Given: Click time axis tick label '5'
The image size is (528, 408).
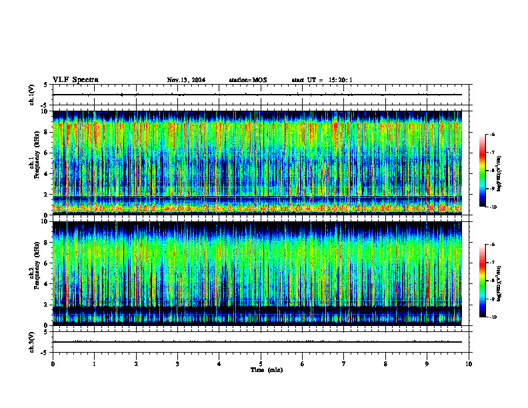Looking at the screenshot, I should [261, 364].
